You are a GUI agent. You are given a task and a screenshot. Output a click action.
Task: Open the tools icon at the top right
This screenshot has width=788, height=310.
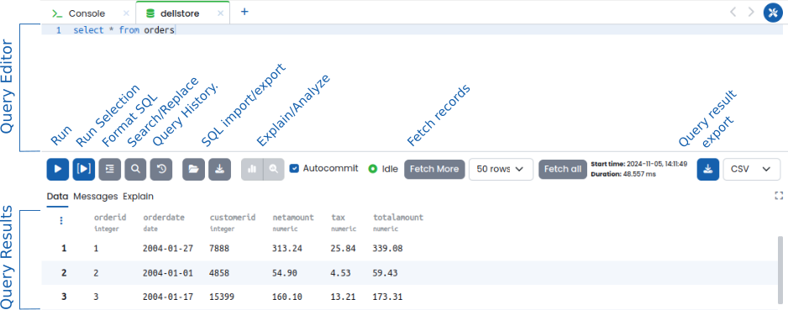pos(772,13)
